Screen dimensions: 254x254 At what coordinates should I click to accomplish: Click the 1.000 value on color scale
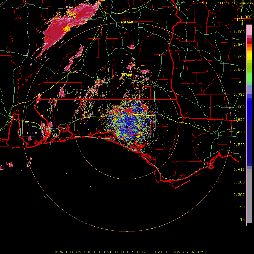(x=239, y=32)
